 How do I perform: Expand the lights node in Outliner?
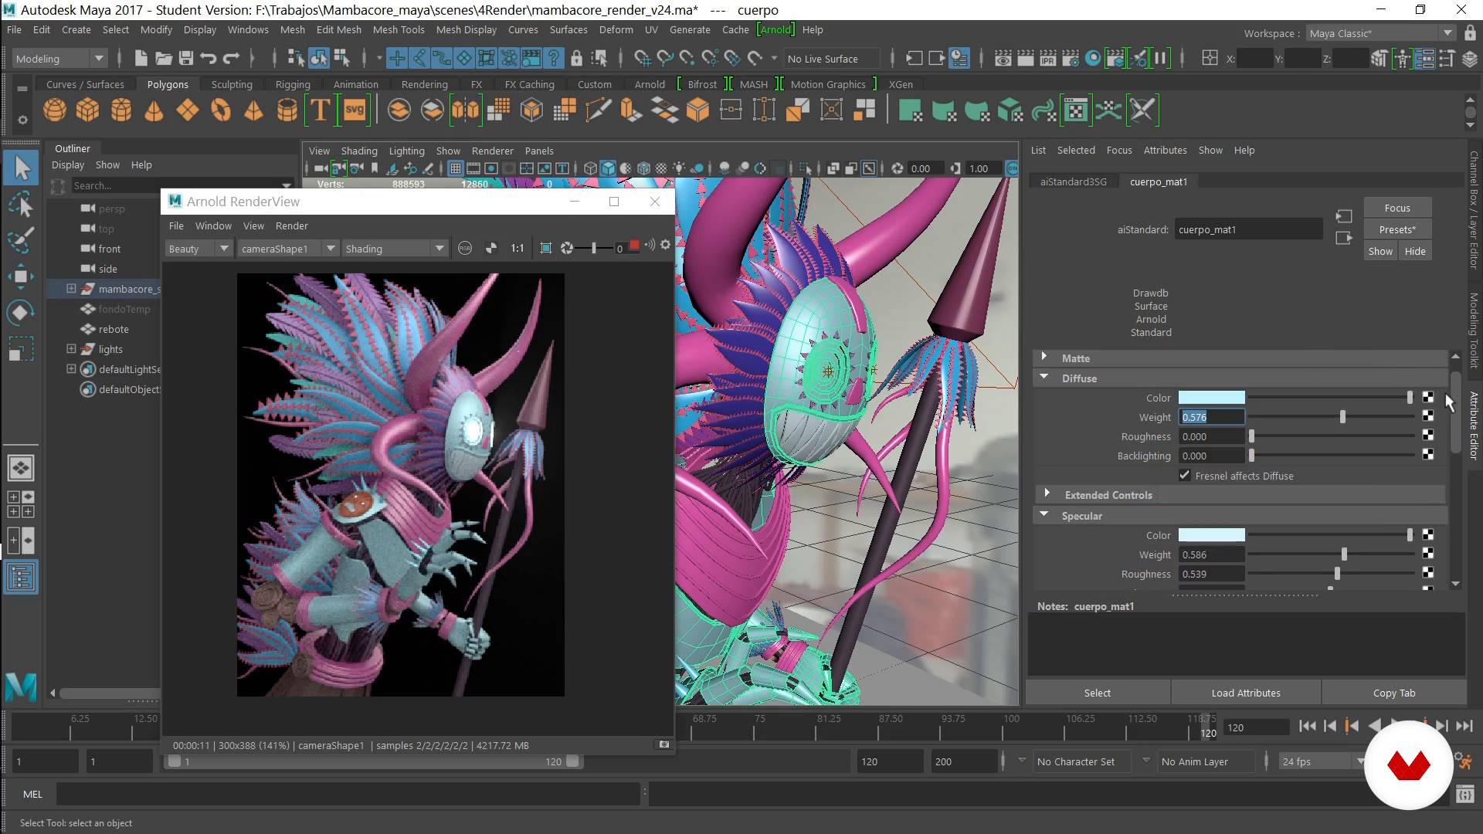coord(71,348)
